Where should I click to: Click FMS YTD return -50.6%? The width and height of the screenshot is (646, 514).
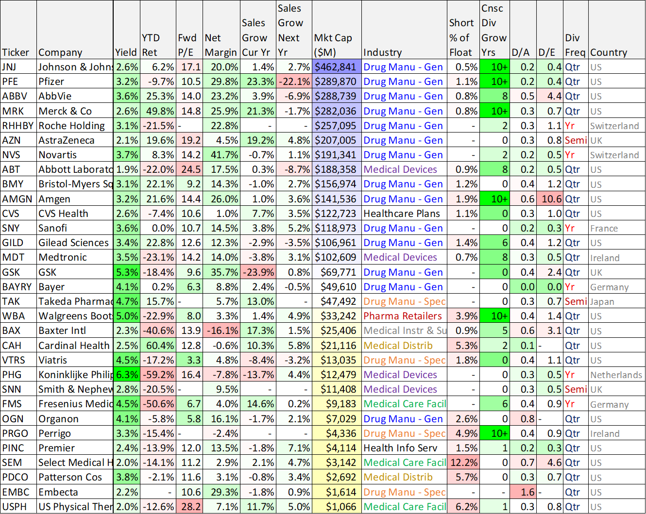point(158,404)
